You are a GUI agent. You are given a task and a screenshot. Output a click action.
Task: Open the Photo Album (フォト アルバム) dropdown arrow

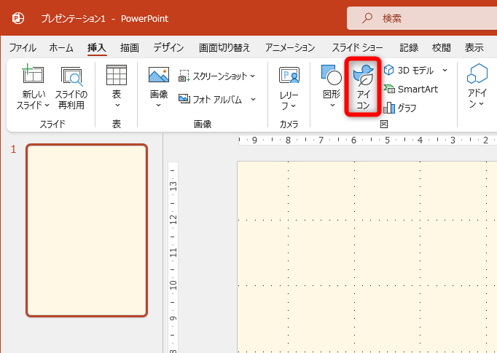pos(254,100)
